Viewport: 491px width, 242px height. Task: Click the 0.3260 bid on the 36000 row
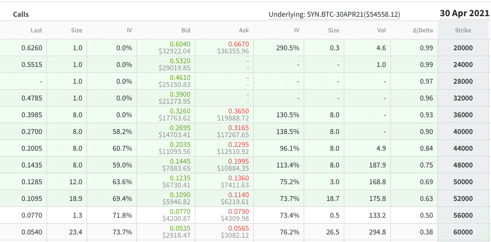point(180,111)
